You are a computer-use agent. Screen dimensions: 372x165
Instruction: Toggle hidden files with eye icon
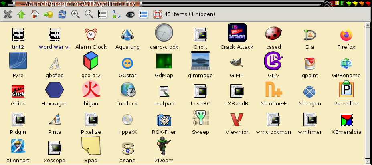(130, 14)
